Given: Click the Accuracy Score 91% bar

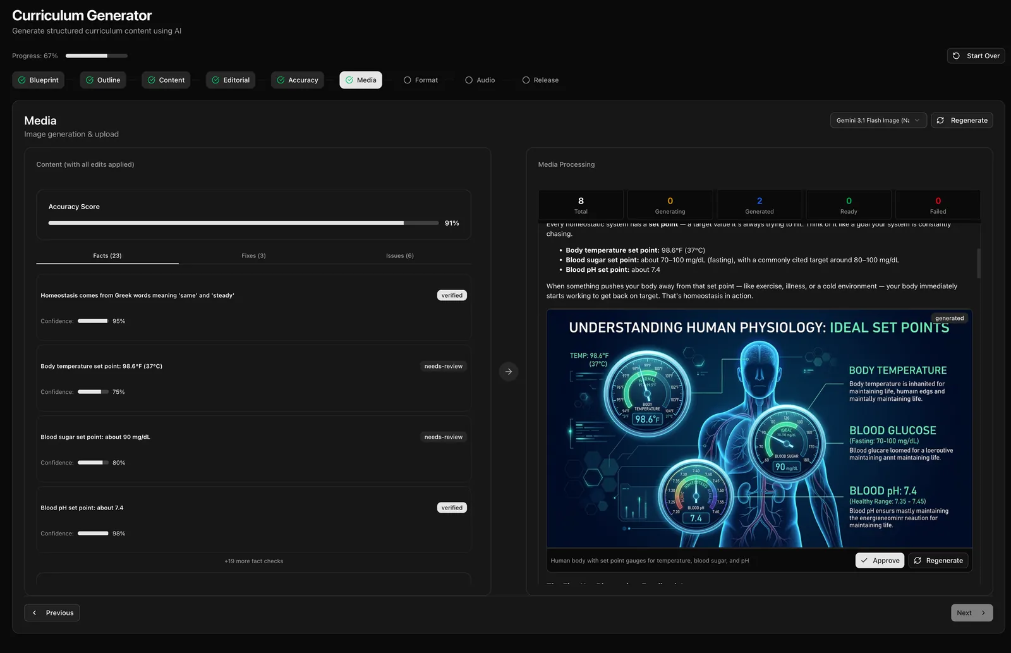Looking at the screenshot, I should pos(243,223).
